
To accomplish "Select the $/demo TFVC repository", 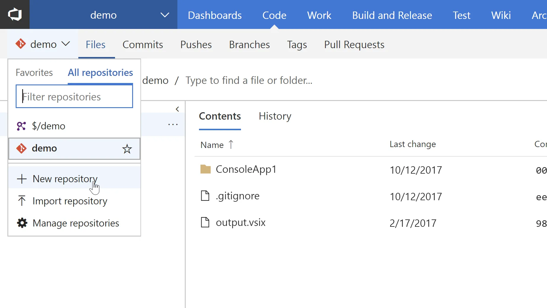I will click(x=49, y=126).
